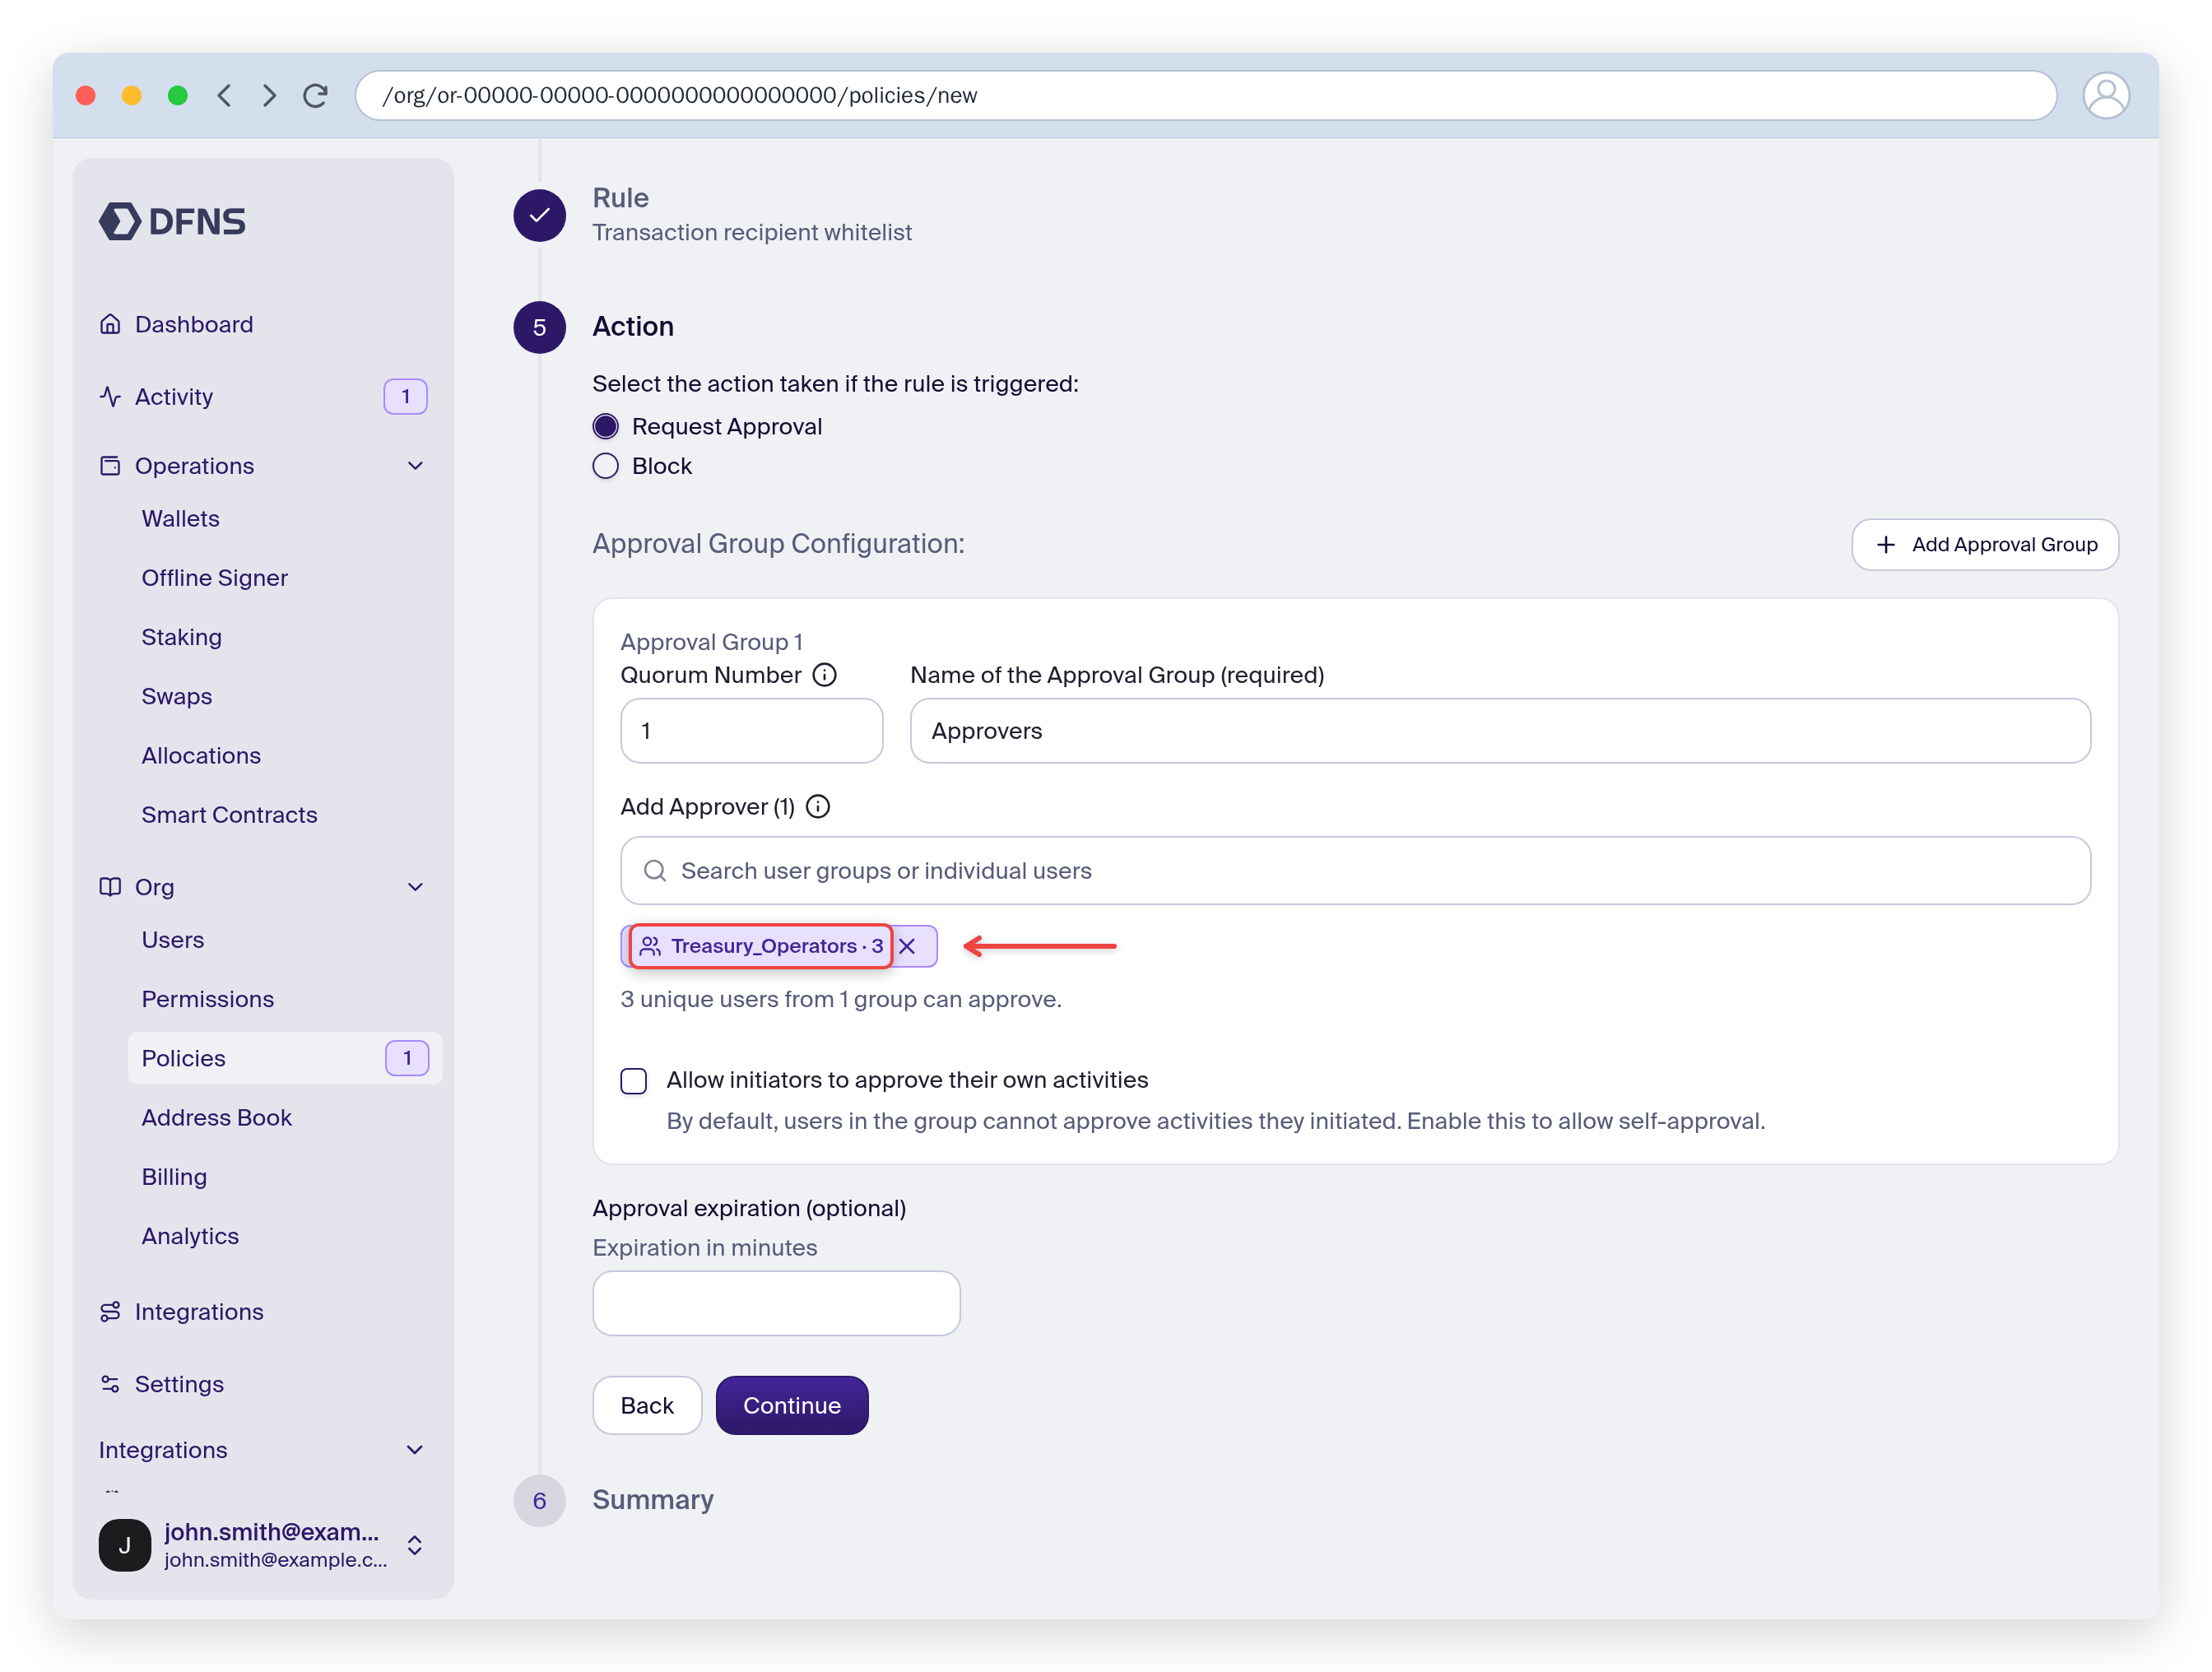
Task: Open Permissions page
Action: point(207,999)
